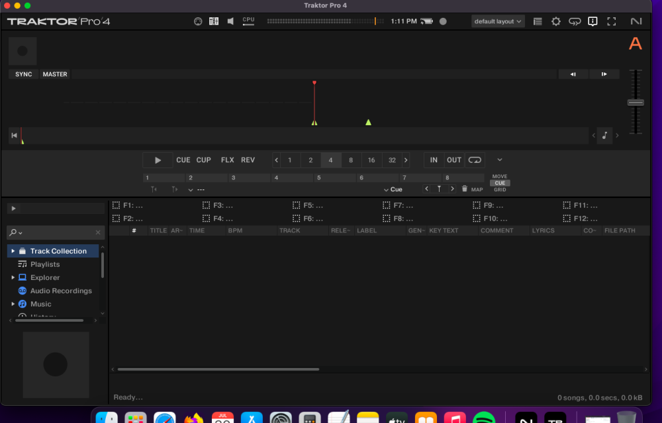Set loop IN point
This screenshot has width=662, height=423.
click(x=434, y=160)
